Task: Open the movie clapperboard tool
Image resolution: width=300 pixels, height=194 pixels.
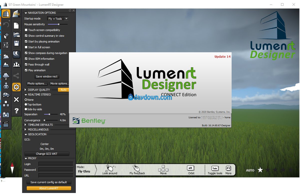Action: click(x=6, y=124)
